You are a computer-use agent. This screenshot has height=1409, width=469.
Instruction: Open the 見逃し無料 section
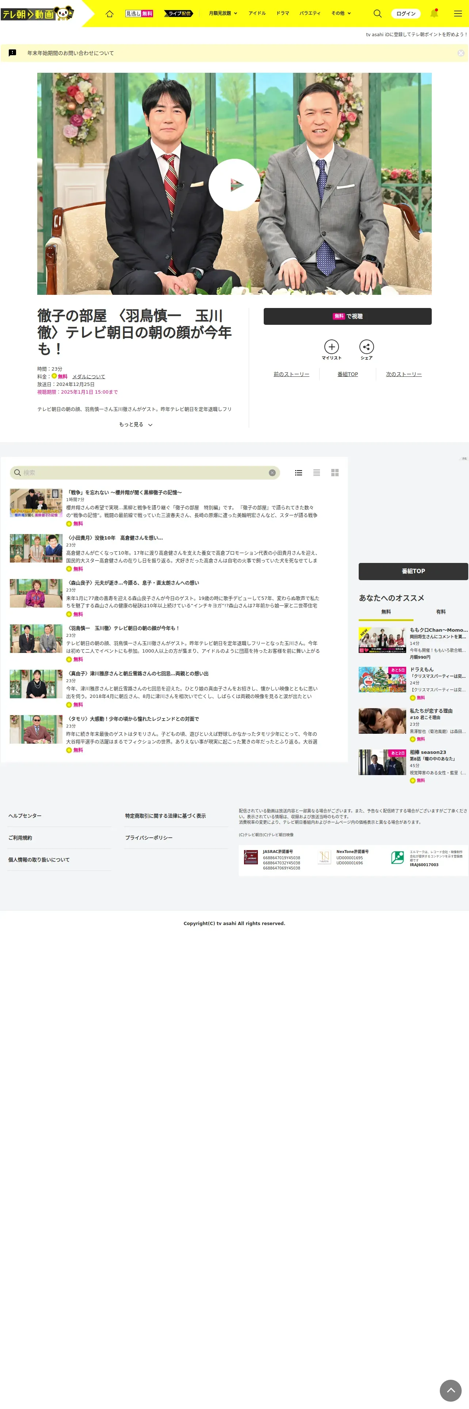[139, 13]
